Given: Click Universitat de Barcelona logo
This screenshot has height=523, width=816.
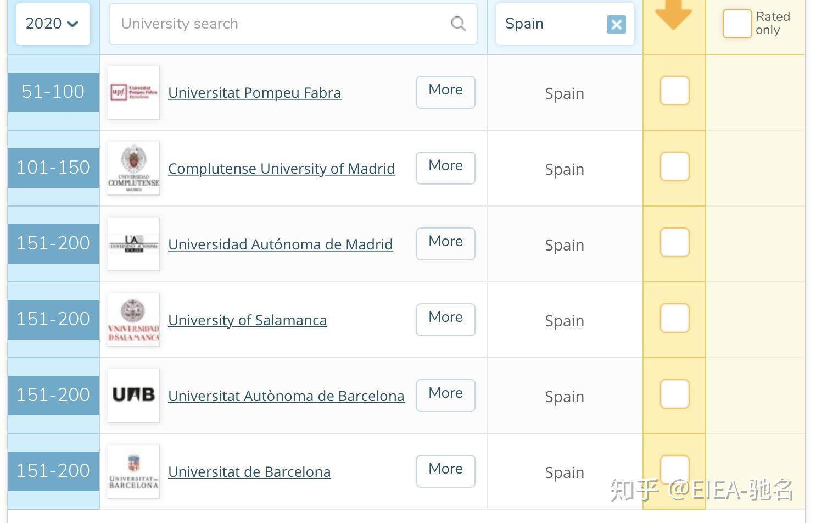Looking at the screenshot, I should coord(133,471).
